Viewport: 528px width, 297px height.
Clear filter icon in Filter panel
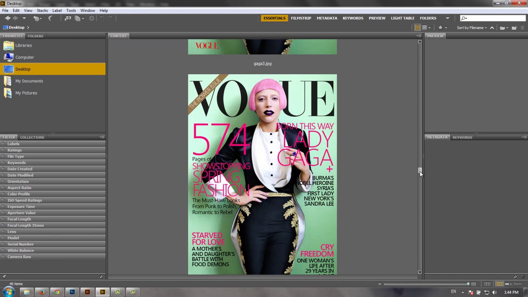101,277
